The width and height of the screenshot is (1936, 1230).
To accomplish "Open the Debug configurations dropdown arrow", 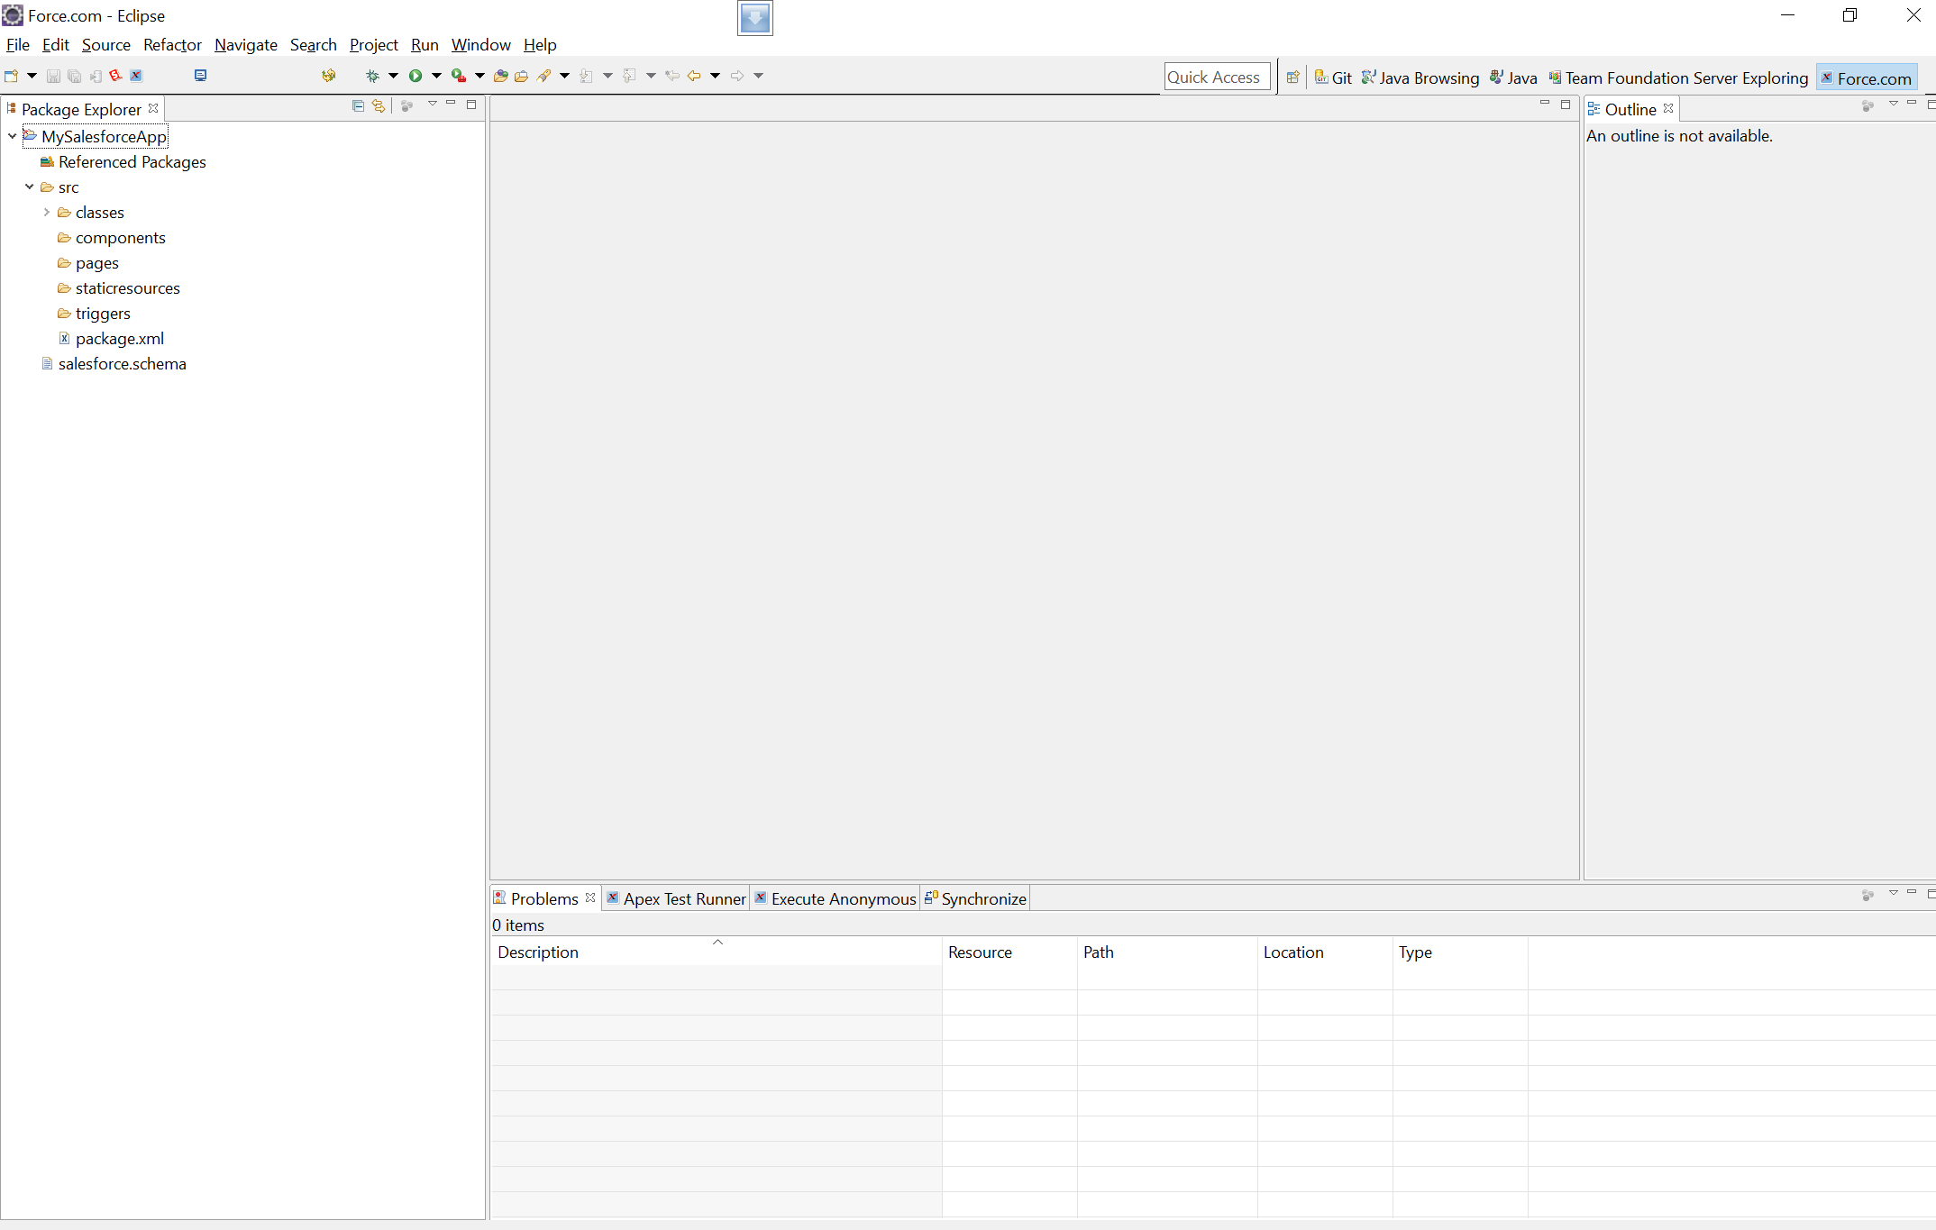I will pyautogui.click(x=393, y=76).
